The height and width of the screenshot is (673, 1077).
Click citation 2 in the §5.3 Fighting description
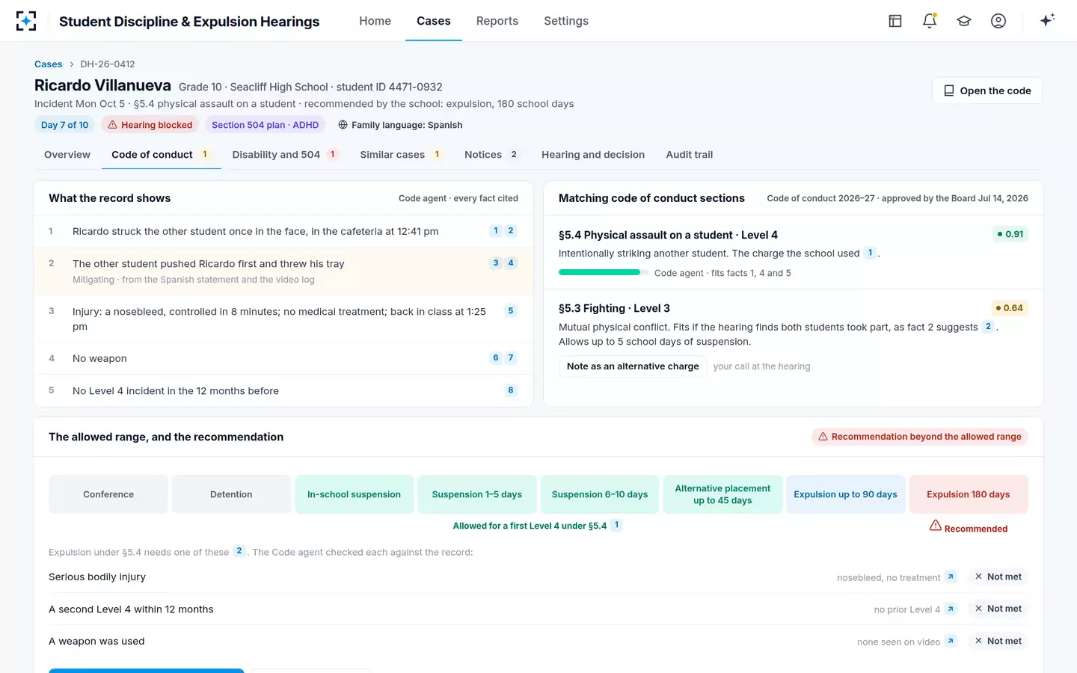988,327
